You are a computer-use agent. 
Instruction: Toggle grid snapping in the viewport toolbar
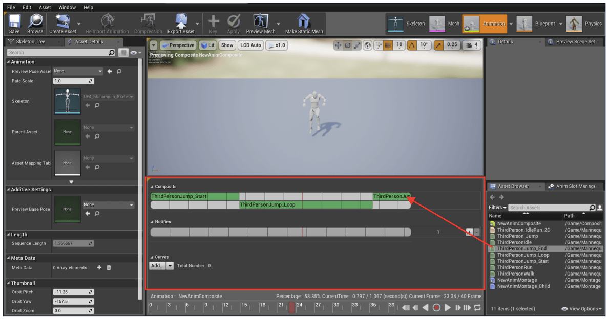pos(388,45)
